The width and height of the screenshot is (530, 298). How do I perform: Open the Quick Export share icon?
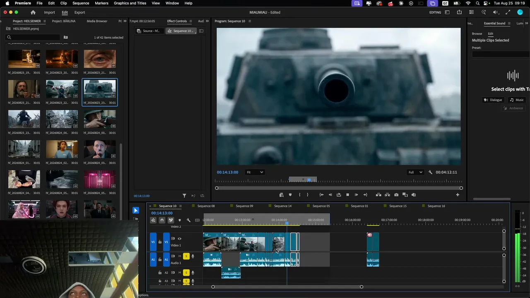tap(459, 12)
